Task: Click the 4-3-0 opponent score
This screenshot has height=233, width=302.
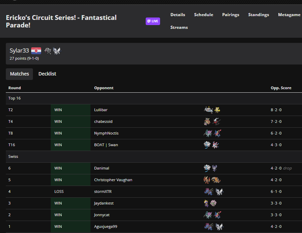Action: [276, 145]
